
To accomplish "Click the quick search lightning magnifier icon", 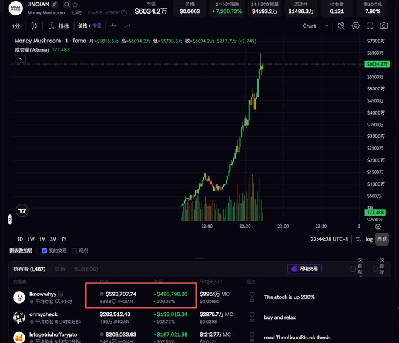I will tap(341, 26).
